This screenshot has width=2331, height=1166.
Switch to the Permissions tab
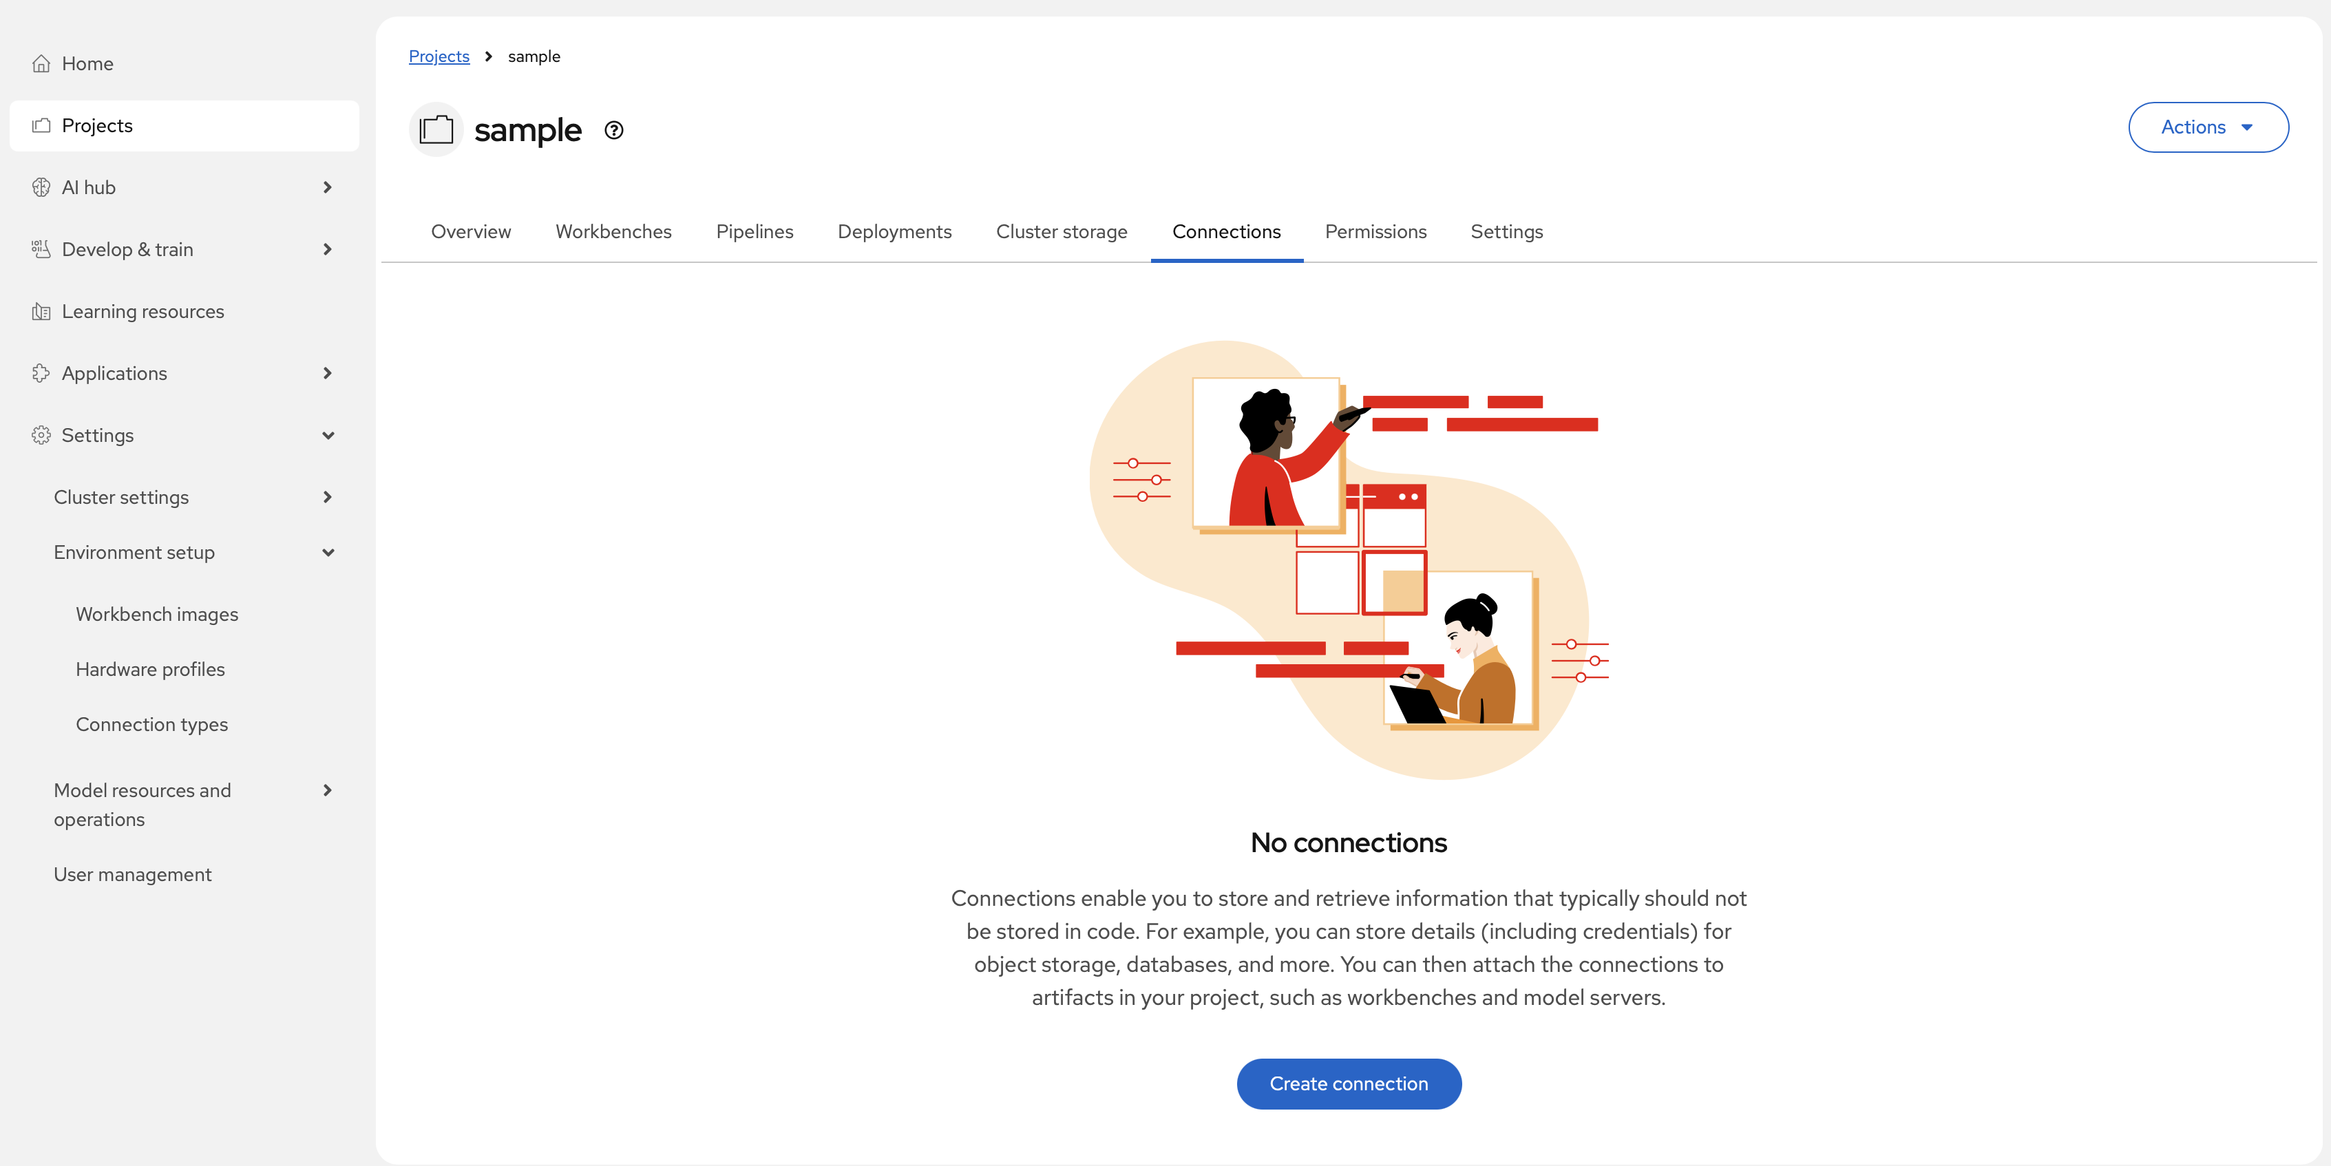(x=1375, y=231)
